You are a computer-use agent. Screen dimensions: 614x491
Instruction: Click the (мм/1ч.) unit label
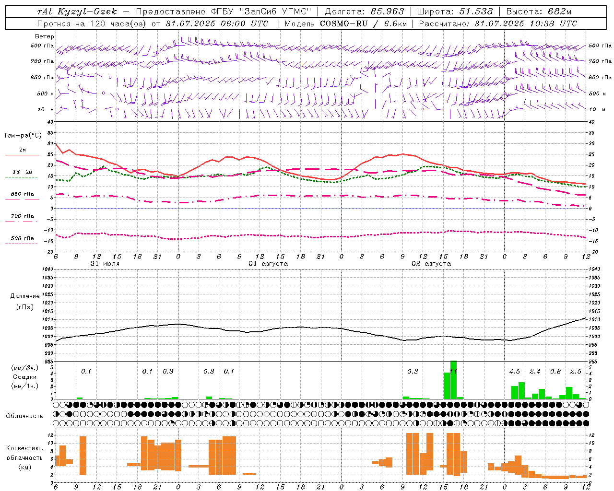[x=25, y=386]
